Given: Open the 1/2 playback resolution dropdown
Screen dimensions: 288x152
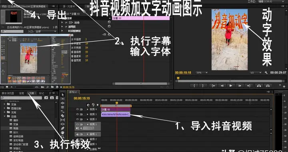Looking at the screenshot, I should (x=256, y=73).
